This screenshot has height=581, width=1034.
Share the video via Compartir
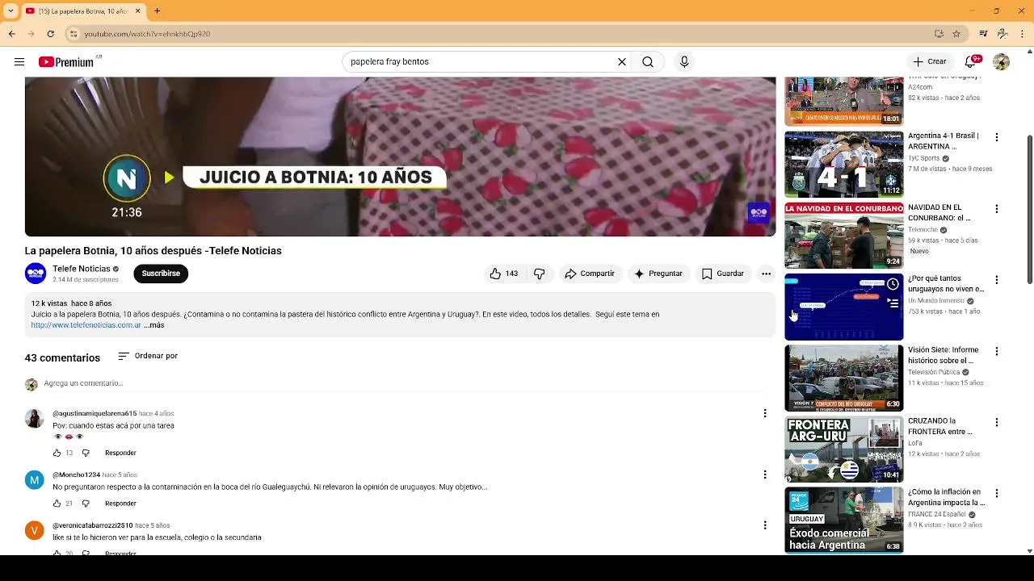point(590,274)
